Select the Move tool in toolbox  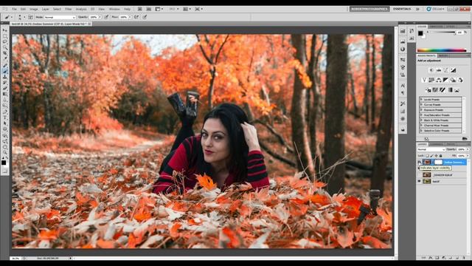(x=5, y=30)
